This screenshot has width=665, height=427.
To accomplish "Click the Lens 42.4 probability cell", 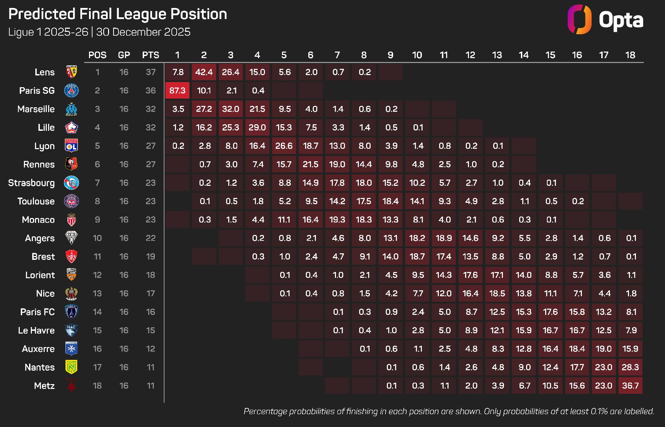I will (x=204, y=72).
